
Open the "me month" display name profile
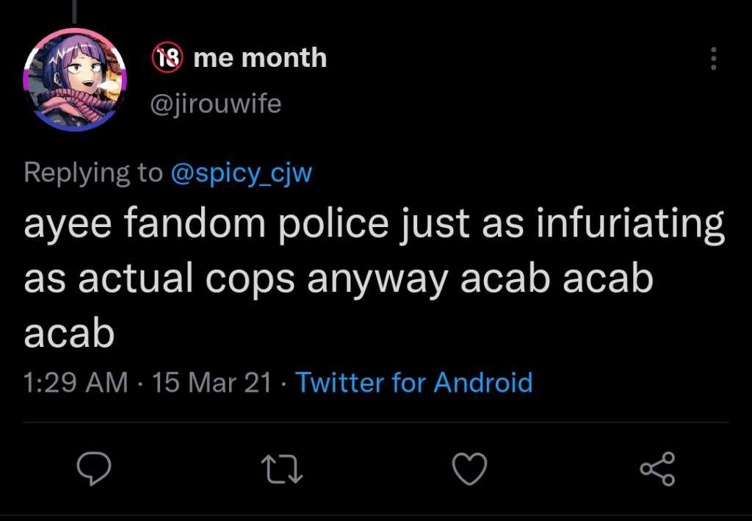260,57
